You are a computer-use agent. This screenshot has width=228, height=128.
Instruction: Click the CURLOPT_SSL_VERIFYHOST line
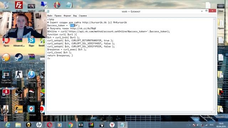81,43
